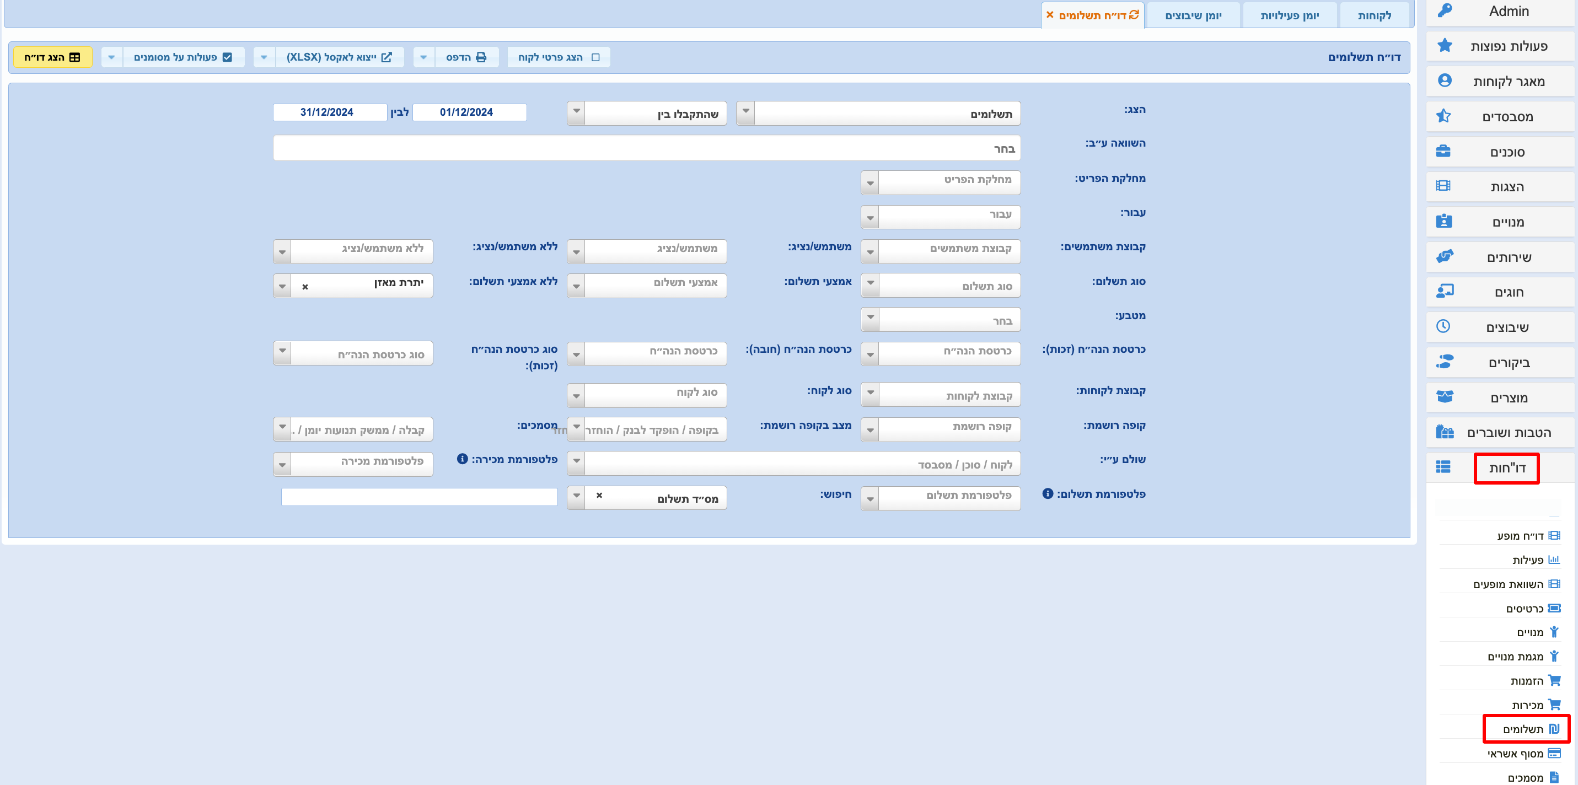Viewport: 1578px width, 785px height.
Task: Click the bar chart icon beside פעילות
Action: point(1554,560)
